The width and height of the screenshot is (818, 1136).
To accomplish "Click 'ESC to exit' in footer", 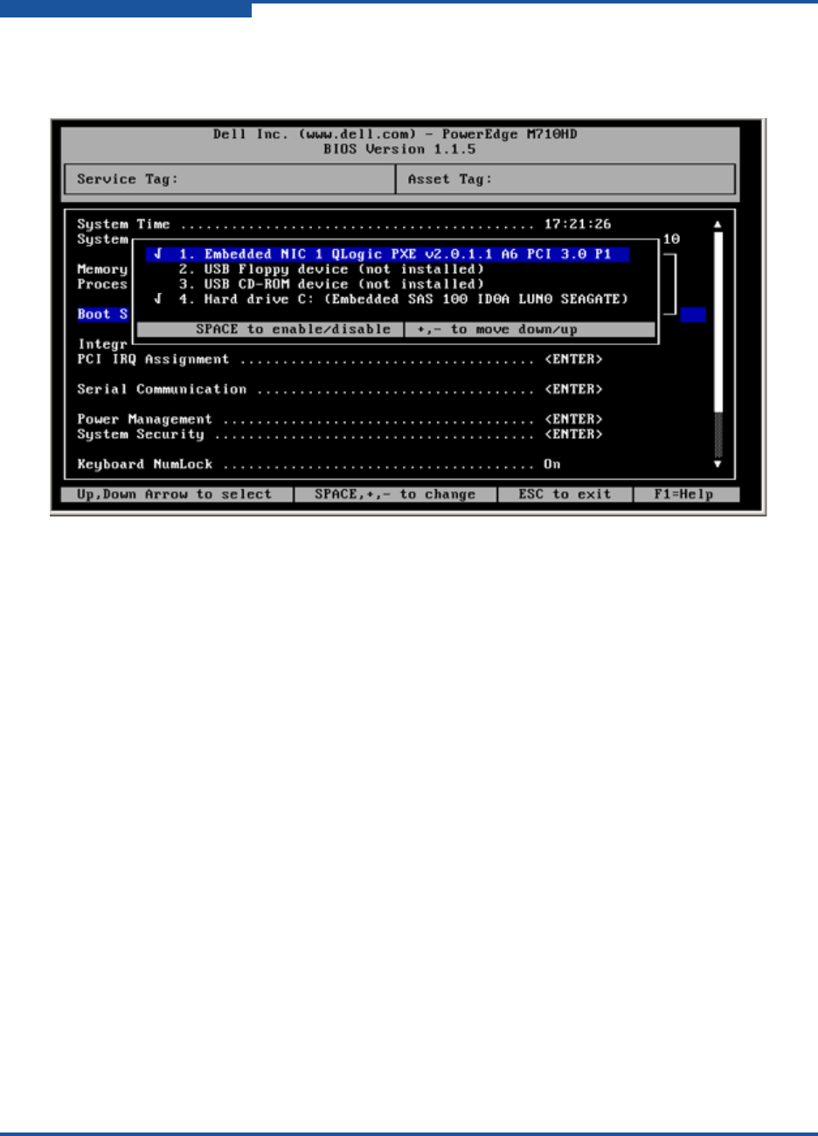I will (565, 495).
